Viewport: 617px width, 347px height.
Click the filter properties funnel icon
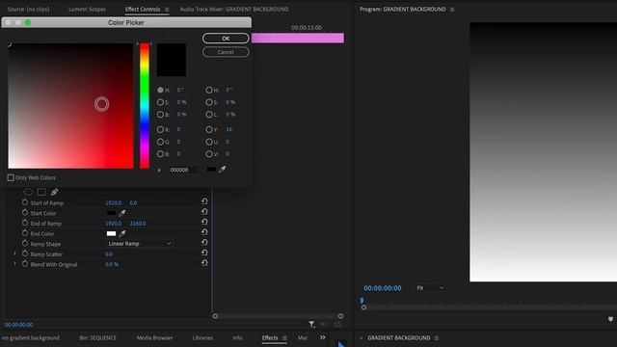[311, 324]
